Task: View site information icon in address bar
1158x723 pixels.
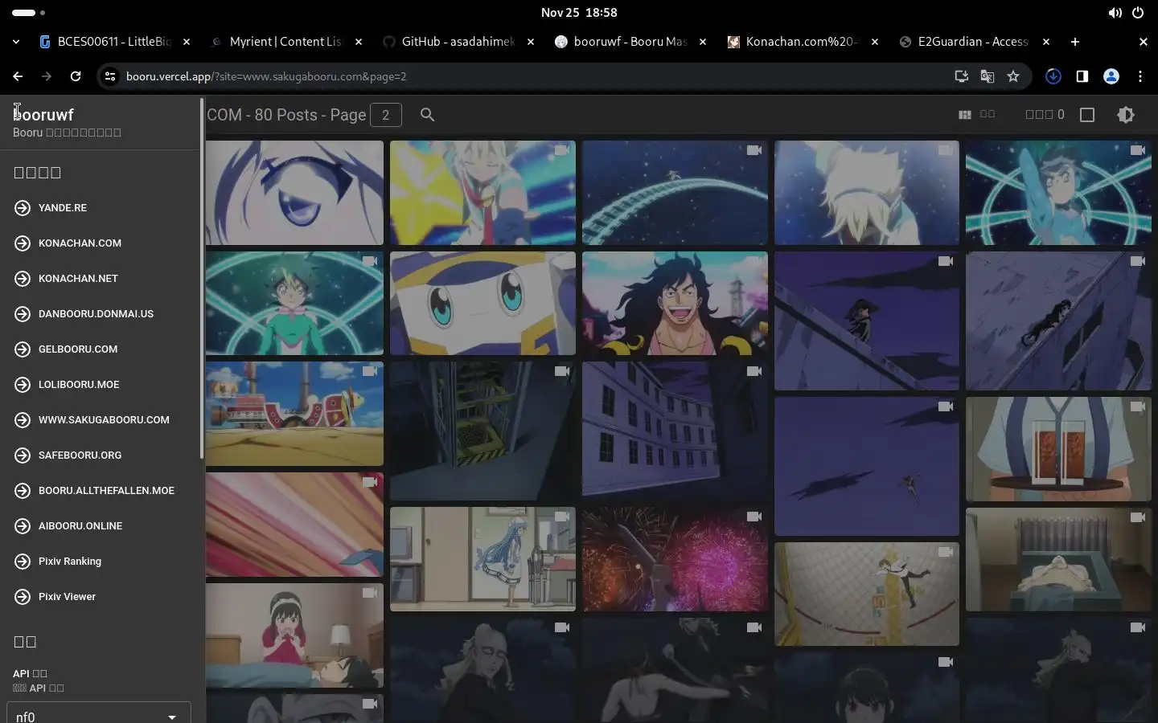Action: pyautogui.click(x=110, y=76)
